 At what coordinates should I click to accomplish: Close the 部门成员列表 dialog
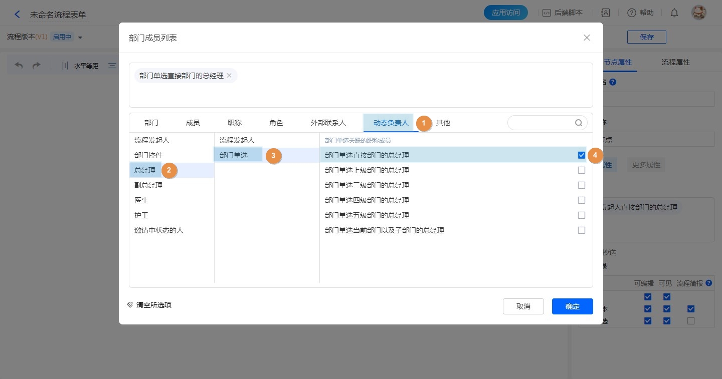pos(587,38)
